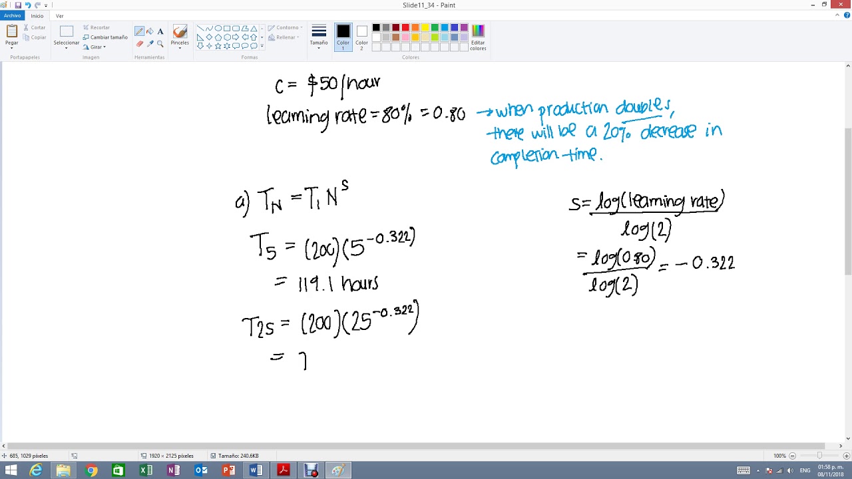Click the Paint help question mark icon

(x=847, y=15)
